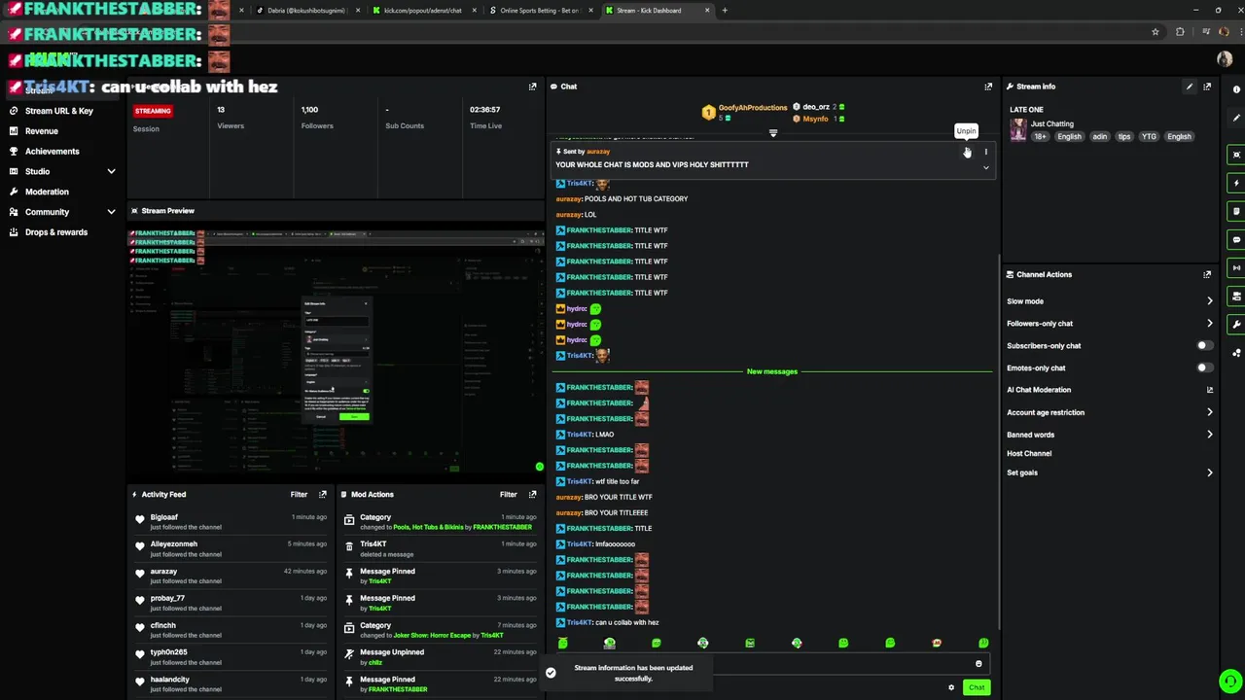Collapse the pinned message chevron
Image resolution: width=1245 pixels, height=700 pixels.
[985, 167]
